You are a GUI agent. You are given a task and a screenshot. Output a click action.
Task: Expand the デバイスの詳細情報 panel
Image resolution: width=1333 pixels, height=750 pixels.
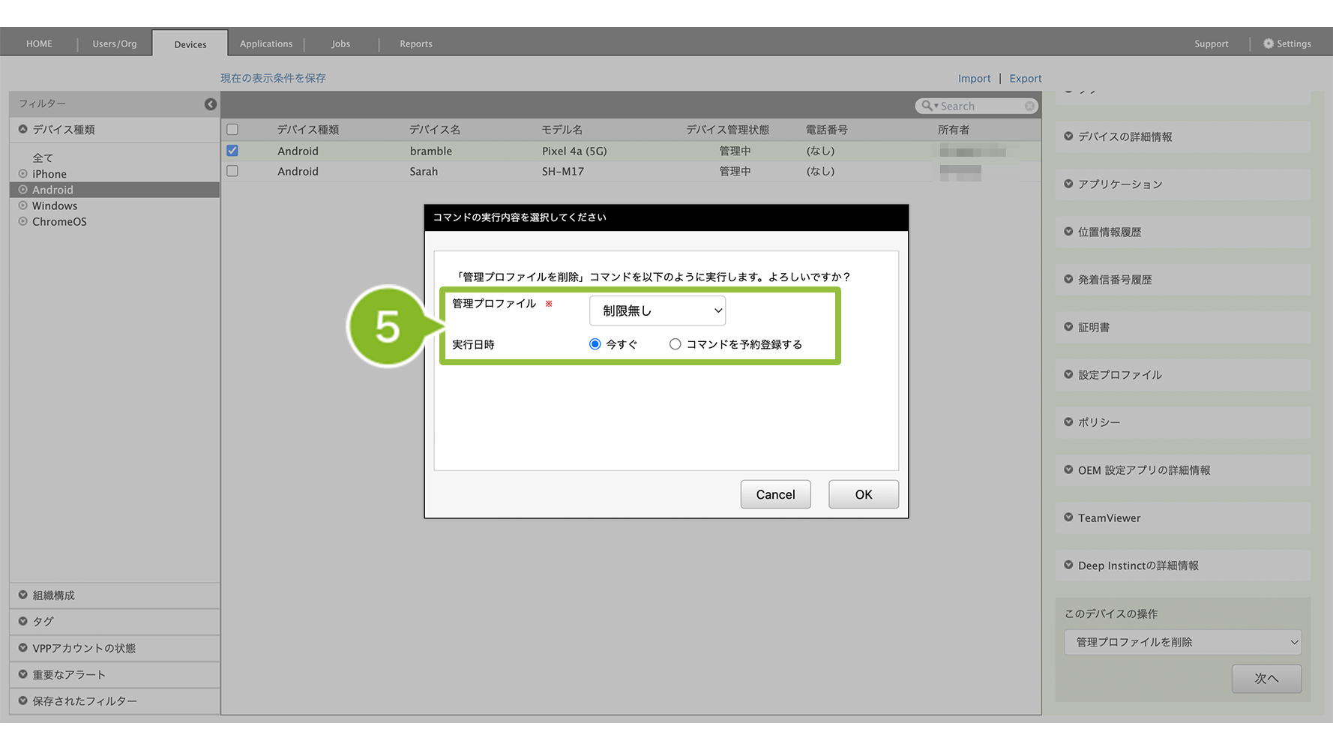point(1183,136)
